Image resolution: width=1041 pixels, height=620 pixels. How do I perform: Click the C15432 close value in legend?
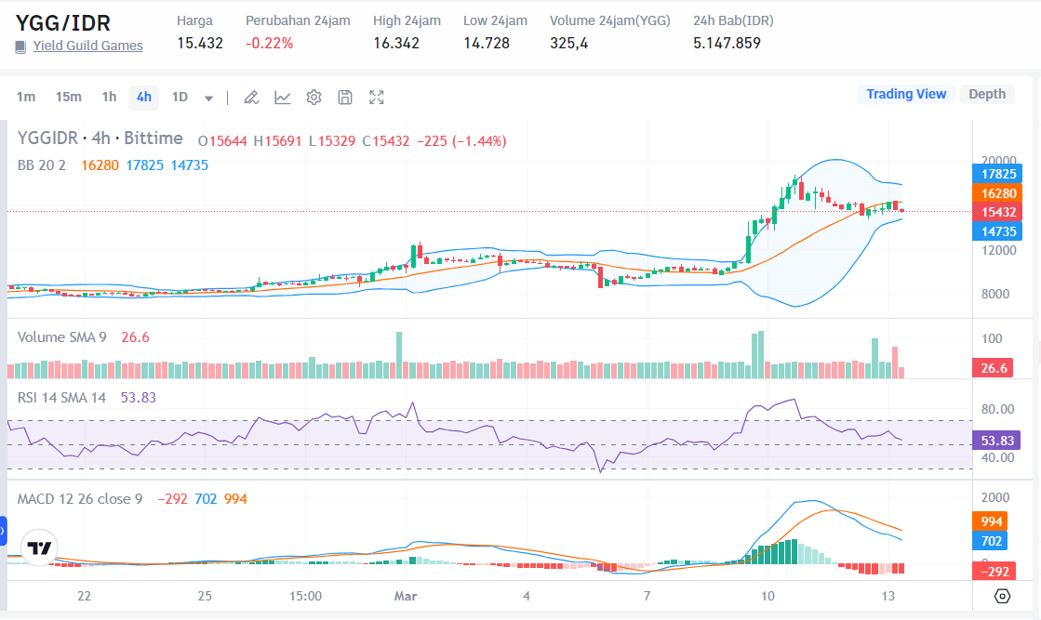point(386,141)
